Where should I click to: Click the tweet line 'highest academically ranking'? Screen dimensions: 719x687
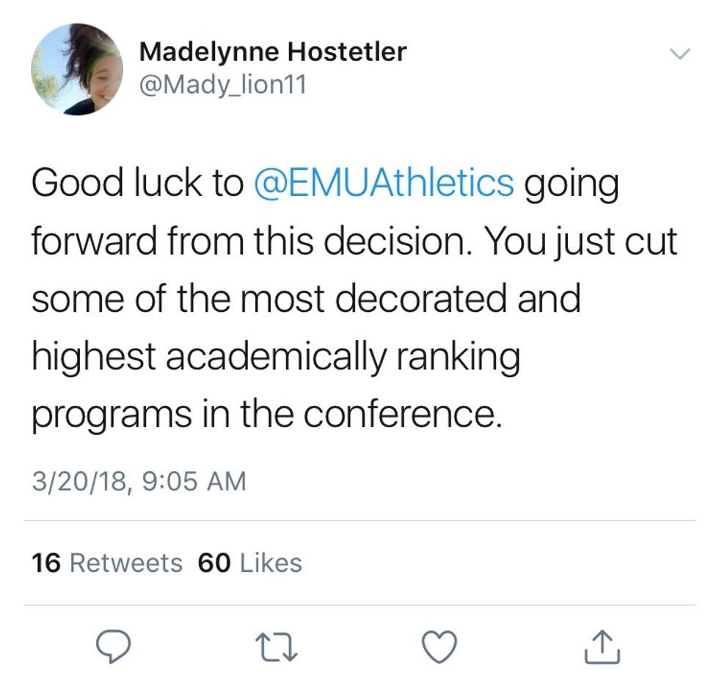275,357
